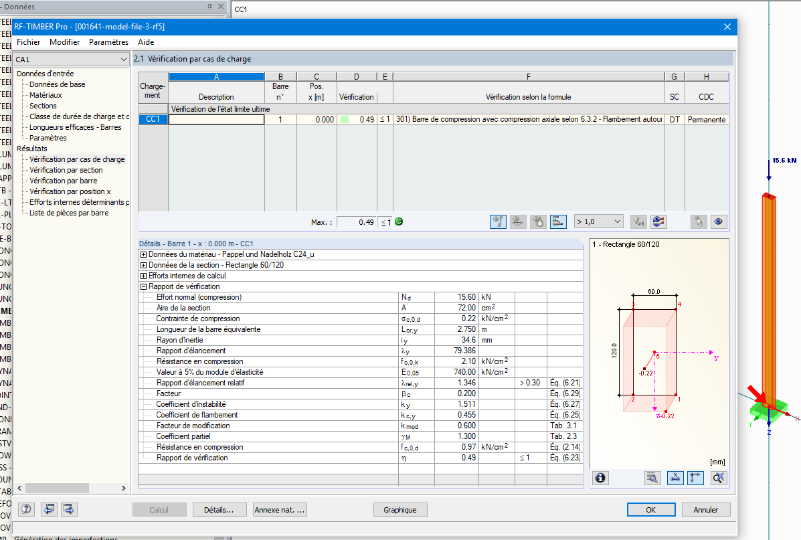Screen dimensions: 801x540
Task: Click right arrow of tree horizontal scrollbar
Action: pyautogui.click(x=124, y=488)
